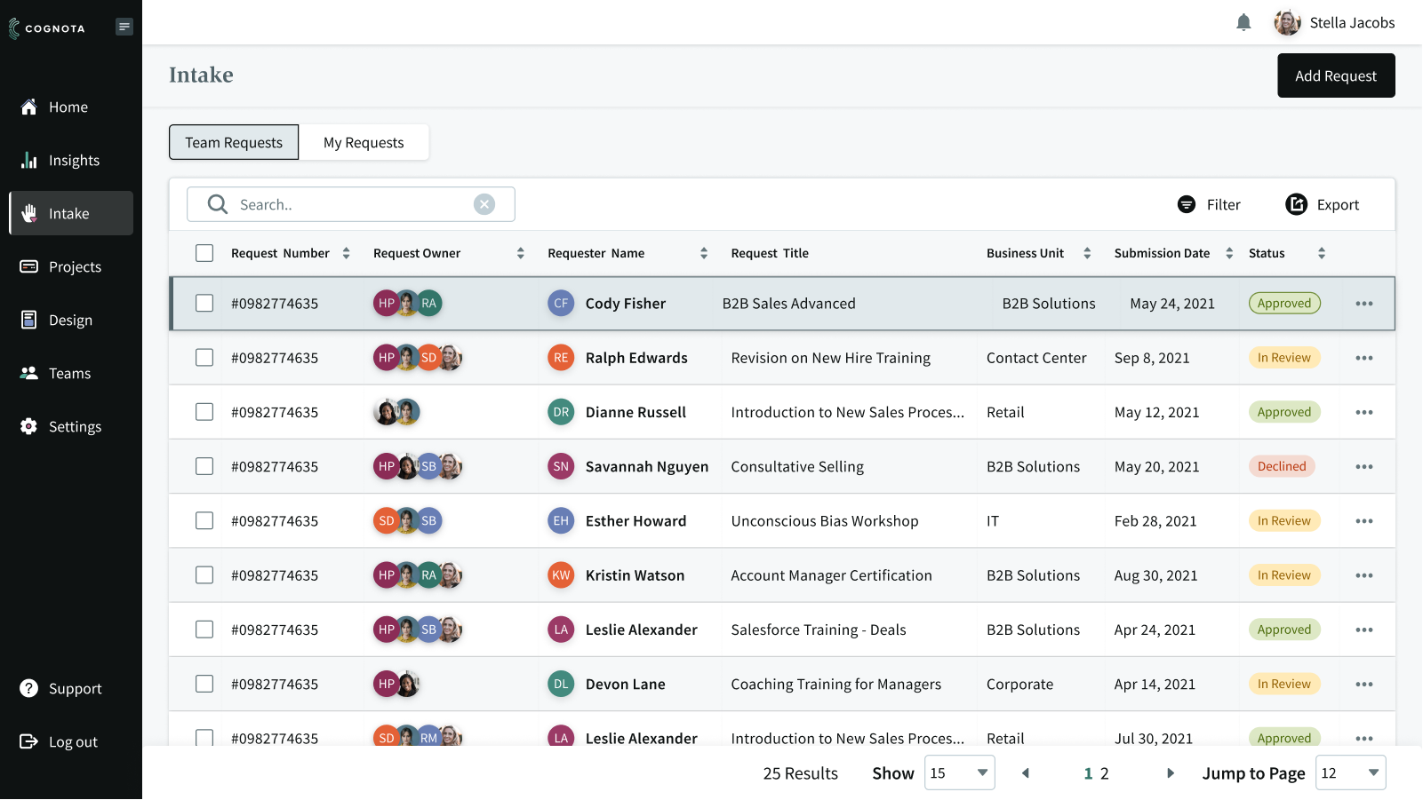Click the notification bell icon
This screenshot has width=1423, height=800.
click(1243, 22)
